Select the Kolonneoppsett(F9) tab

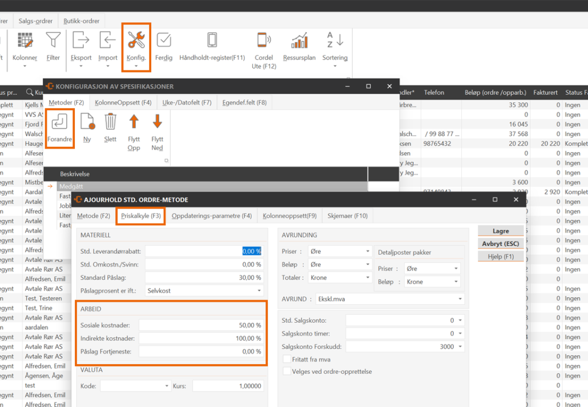pos(289,216)
